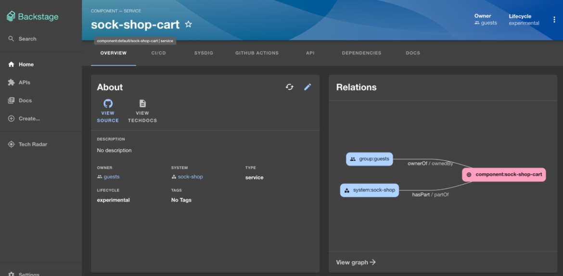Click the About card heading
The height and width of the screenshot is (276, 563).
tap(110, 87)
